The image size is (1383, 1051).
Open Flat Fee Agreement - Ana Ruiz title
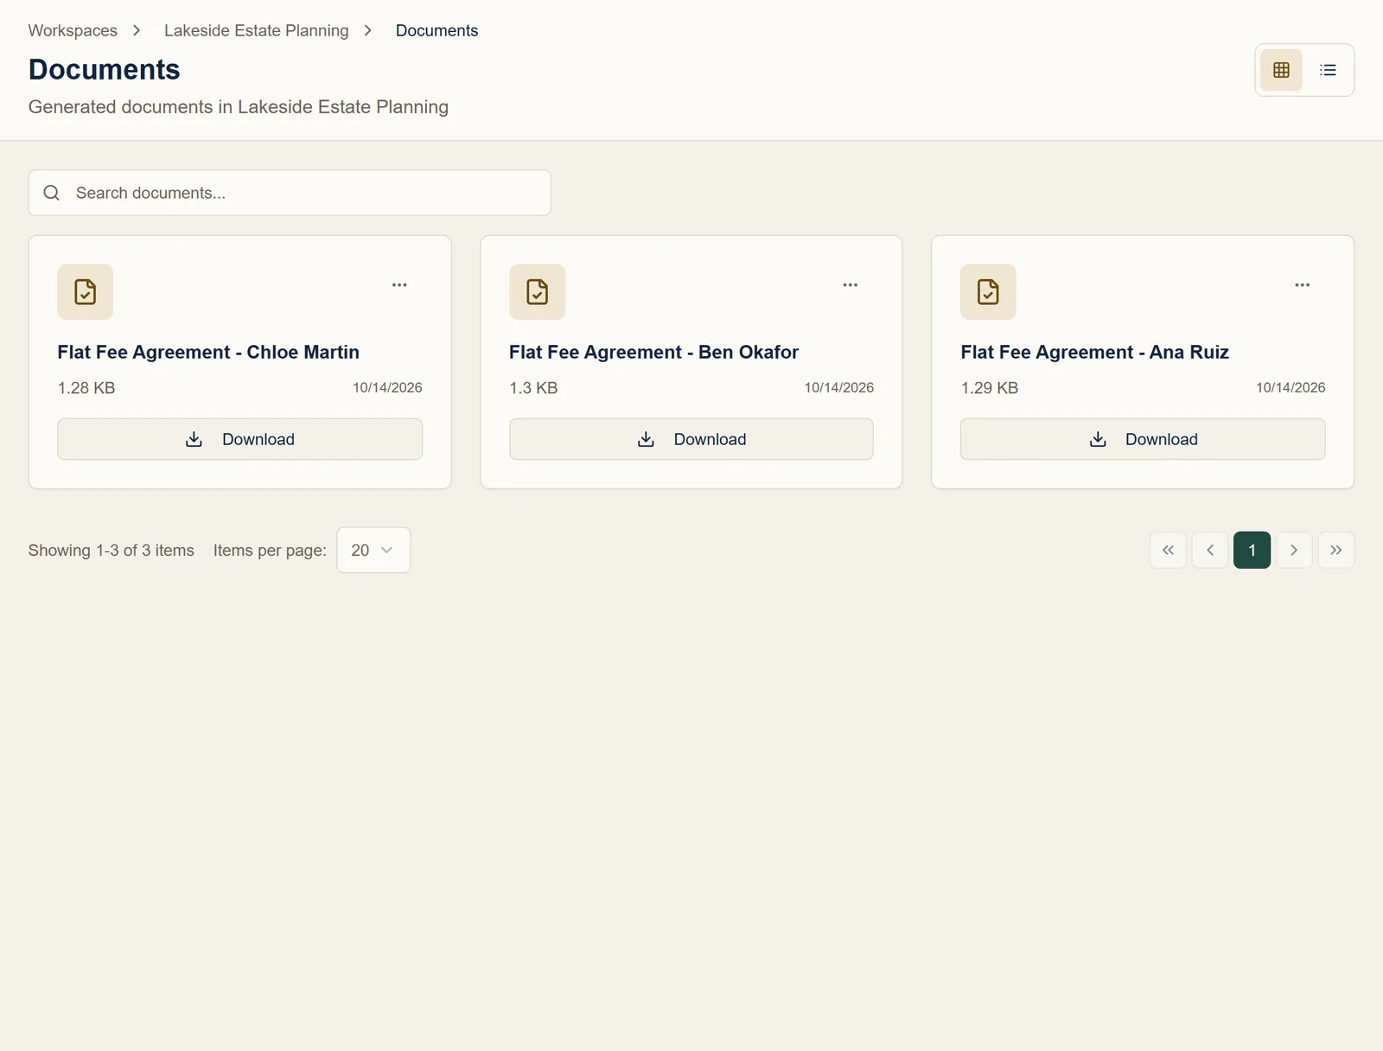(1094, 352)
